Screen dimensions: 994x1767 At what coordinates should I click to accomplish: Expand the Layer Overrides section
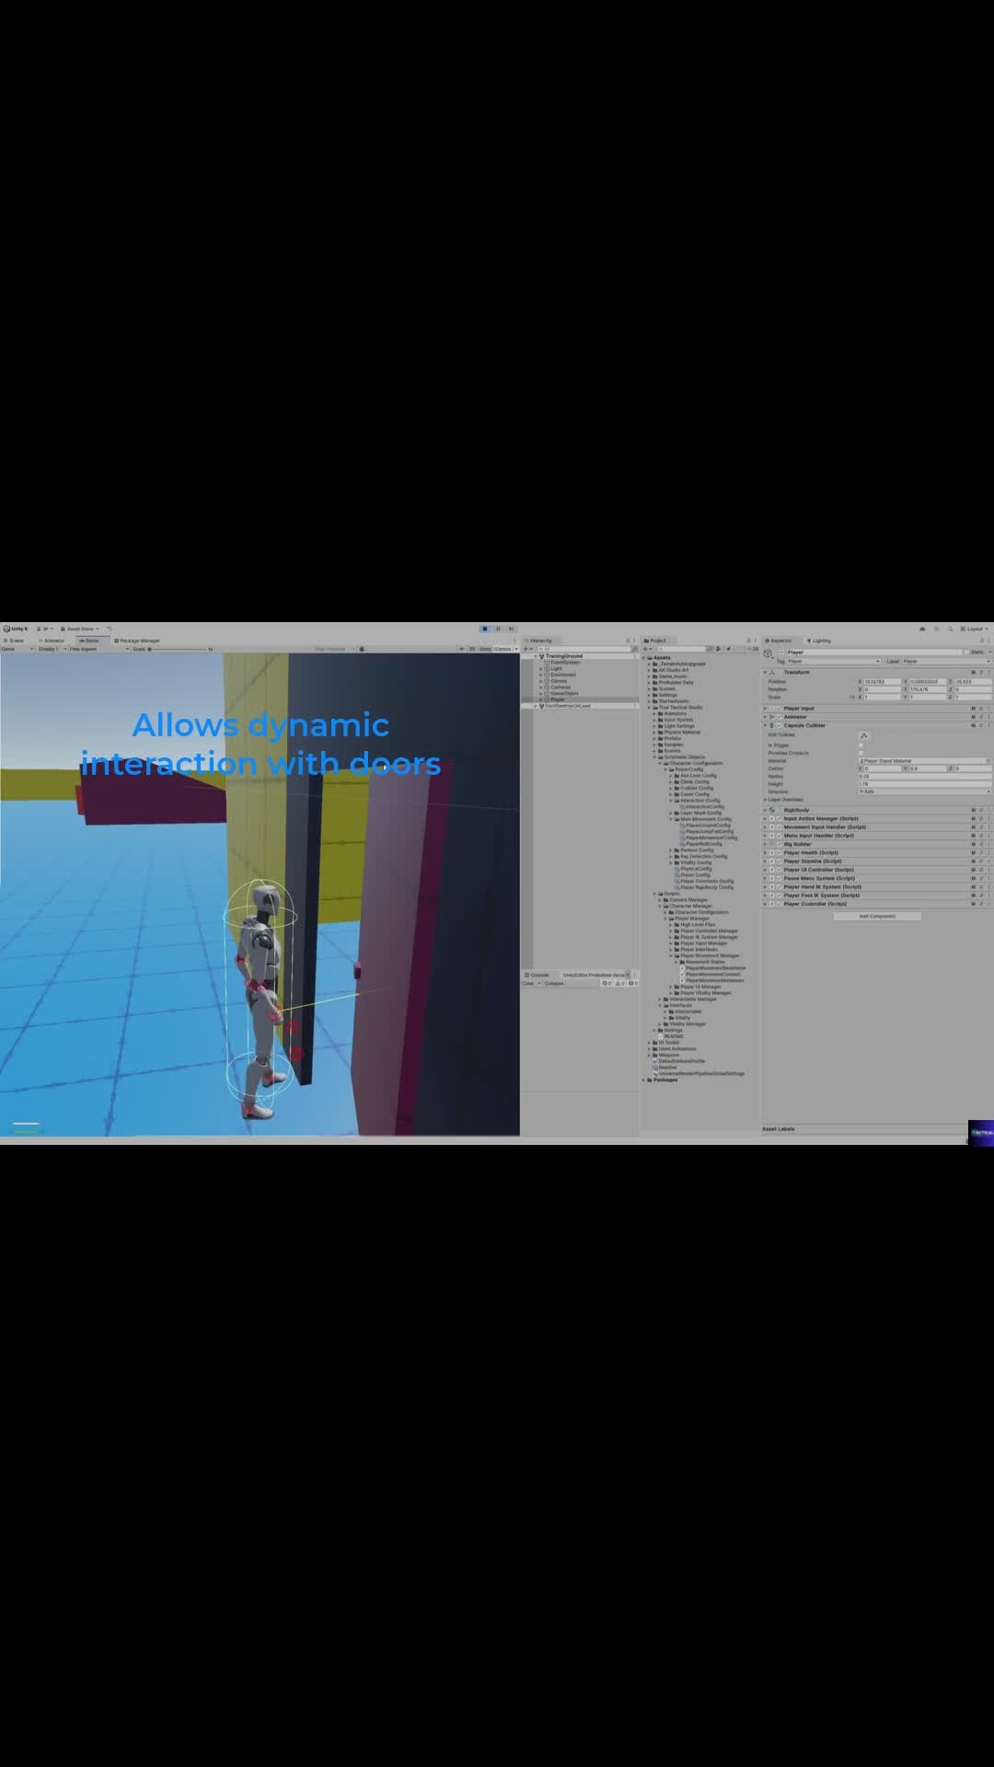(x=766, y=800)
